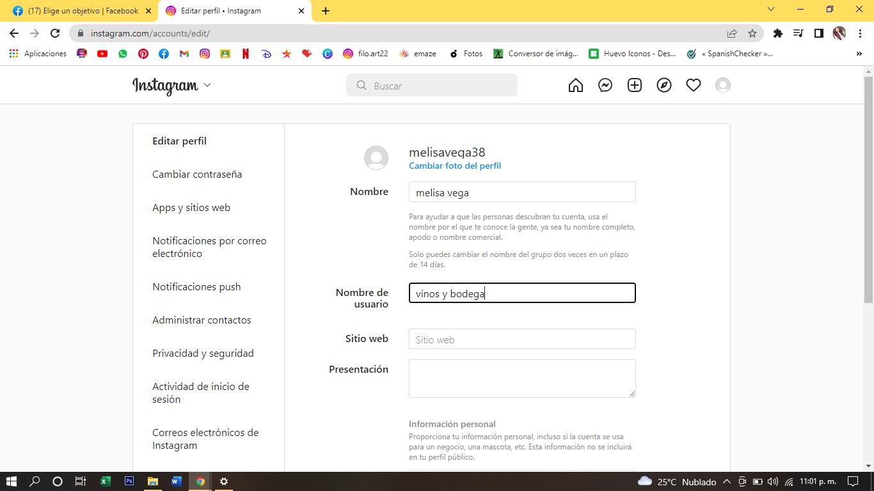Screen dimensions: 874x491
Task: Click the Presentación text area
Action: 522,378
